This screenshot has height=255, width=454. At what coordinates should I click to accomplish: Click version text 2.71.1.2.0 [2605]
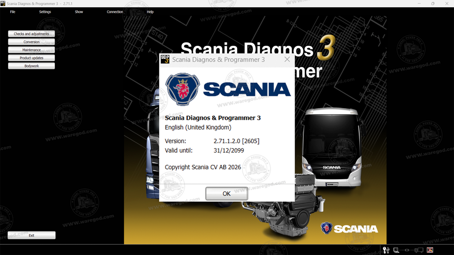236,141
